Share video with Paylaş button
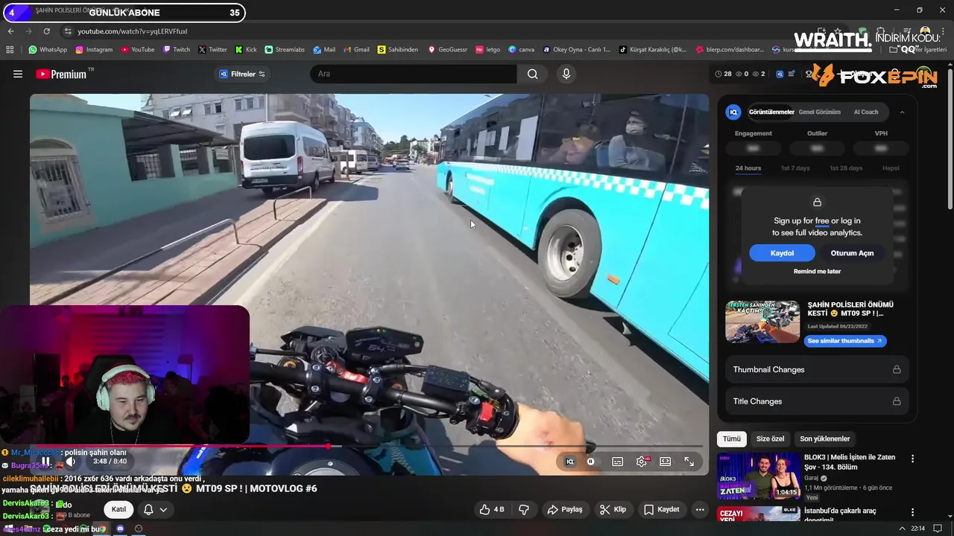954x536 pixels. tap(565, 509)
